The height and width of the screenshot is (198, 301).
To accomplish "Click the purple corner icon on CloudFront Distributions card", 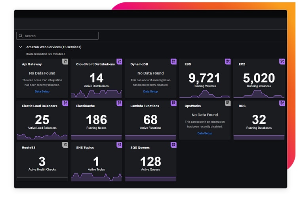I will pos(119,61).
